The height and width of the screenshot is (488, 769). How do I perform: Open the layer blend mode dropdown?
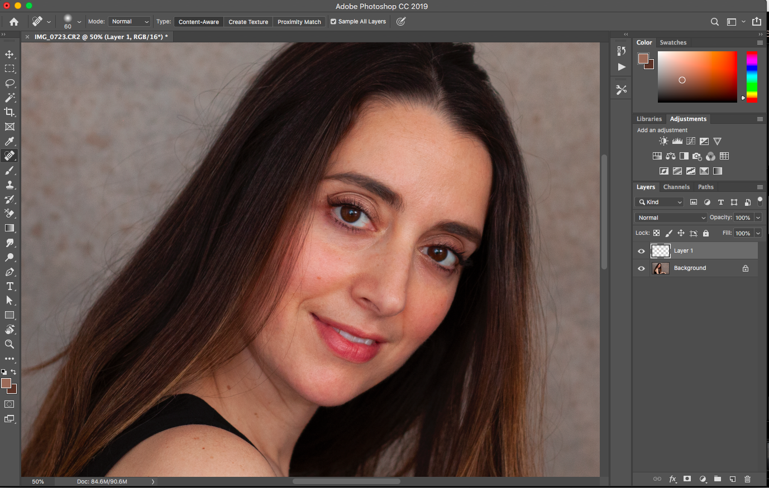click(x=671, y=218)
